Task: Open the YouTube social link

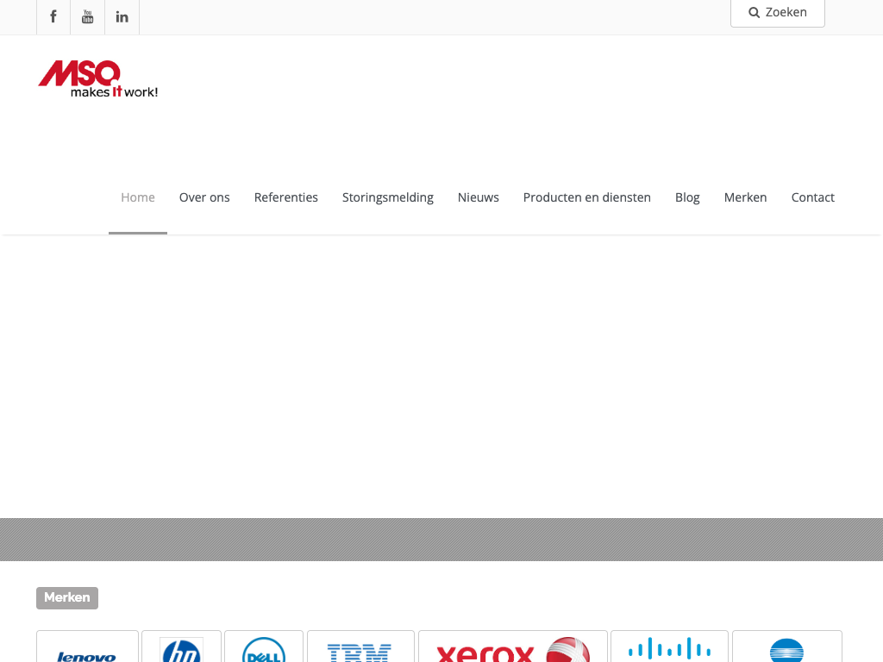Action: point(87,17)
